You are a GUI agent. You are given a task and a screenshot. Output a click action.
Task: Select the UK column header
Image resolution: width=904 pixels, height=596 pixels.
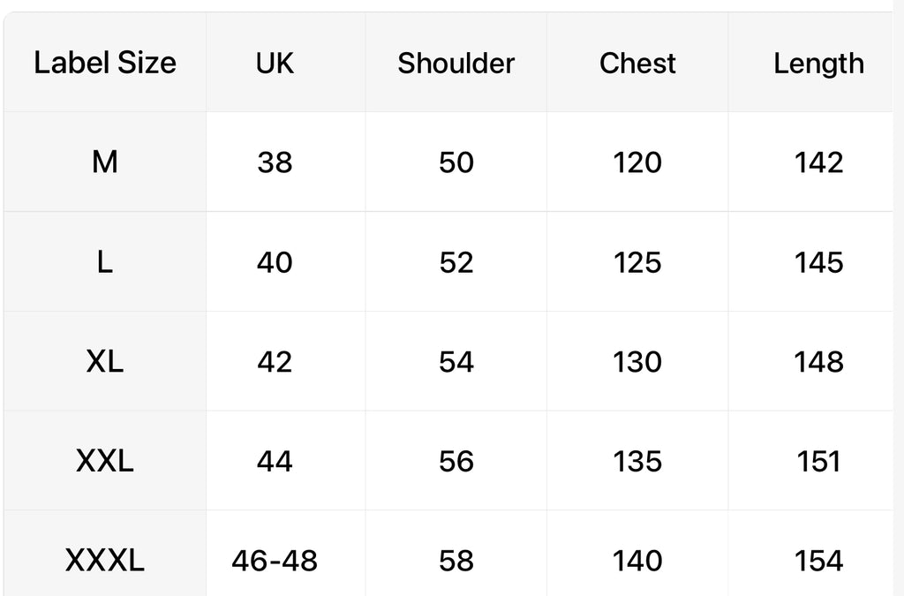pos(275,63)
